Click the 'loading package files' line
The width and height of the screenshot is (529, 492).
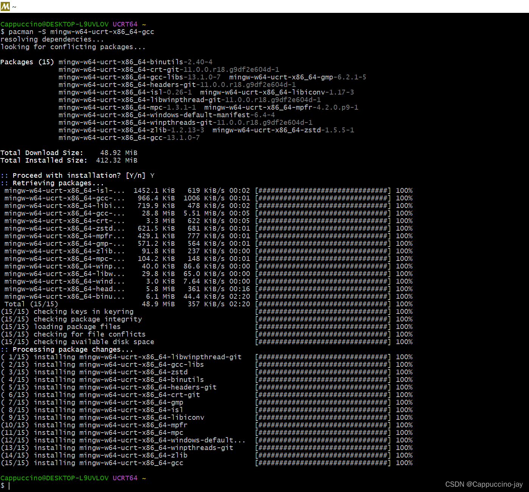pos(61,327)
